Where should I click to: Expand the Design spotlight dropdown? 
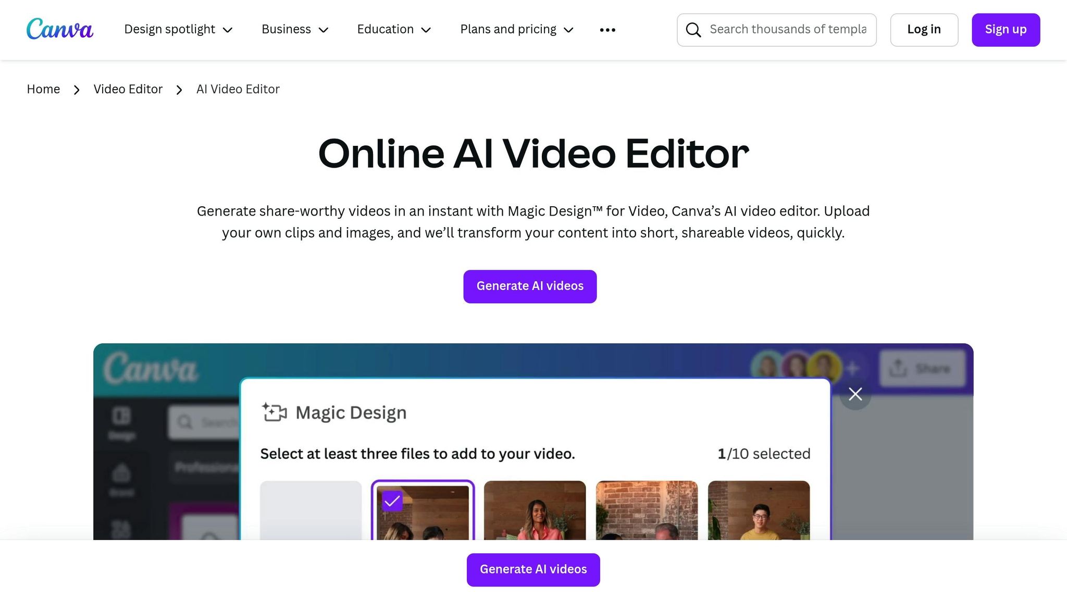click(x=178, y=30)
